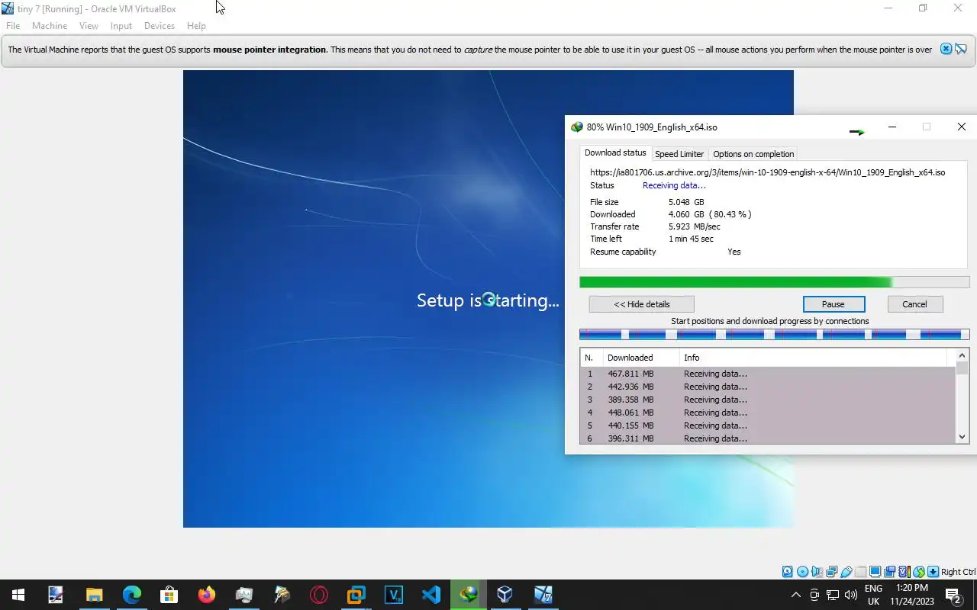Image resolution: width=977 pixels, height=610 pixels.
Task: Click the shared folders icon in VirtualBox status bar
Action: click(x=860, y=572)
